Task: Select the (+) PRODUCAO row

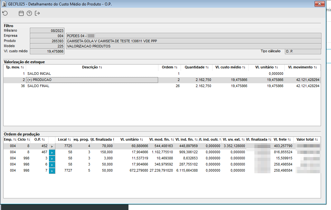Action: point(162,80)
